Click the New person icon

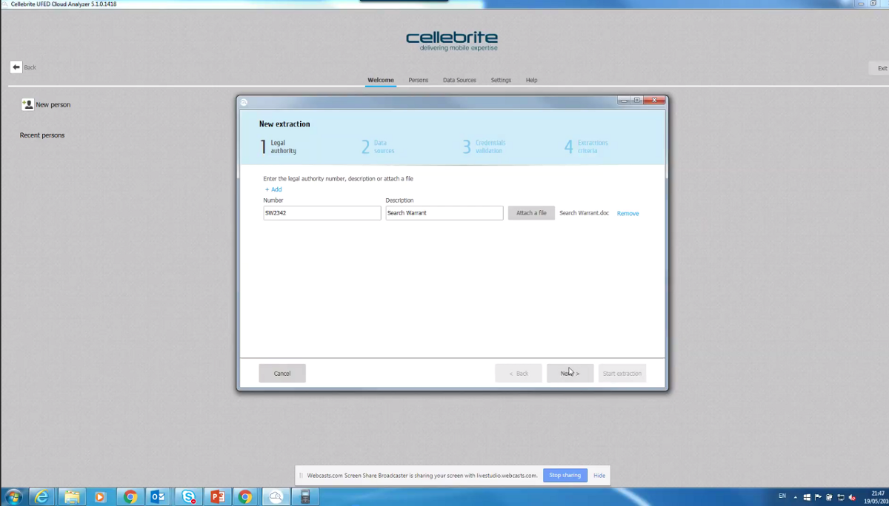coord(28,104)
